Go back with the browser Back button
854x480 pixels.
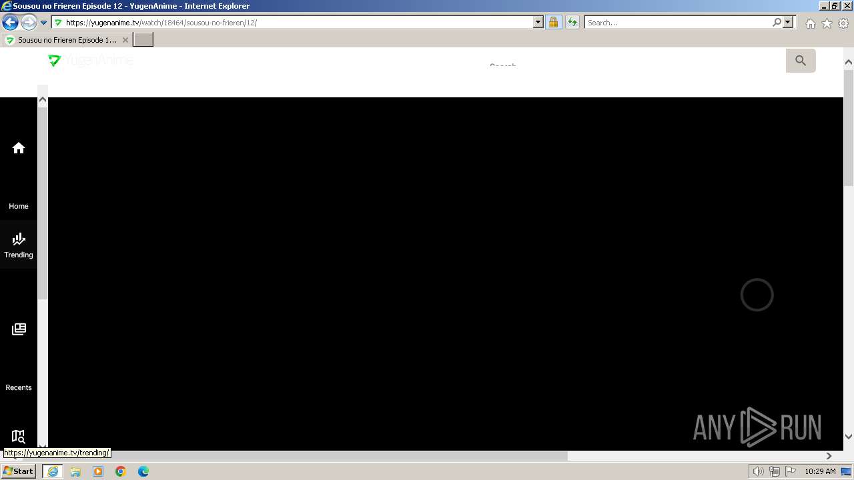[x=10, y=22]
